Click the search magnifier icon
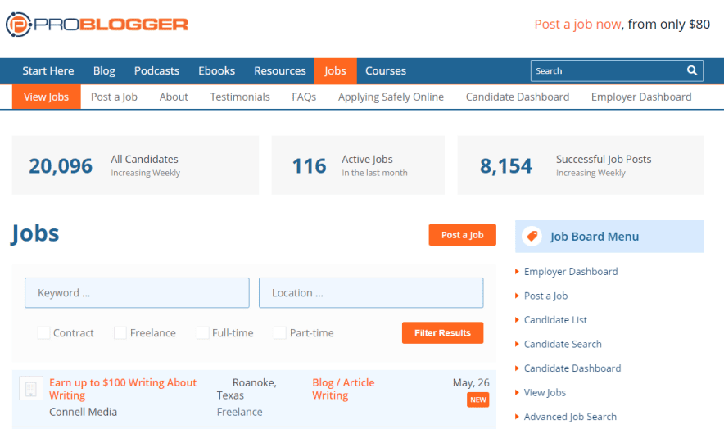 point(691,70)
